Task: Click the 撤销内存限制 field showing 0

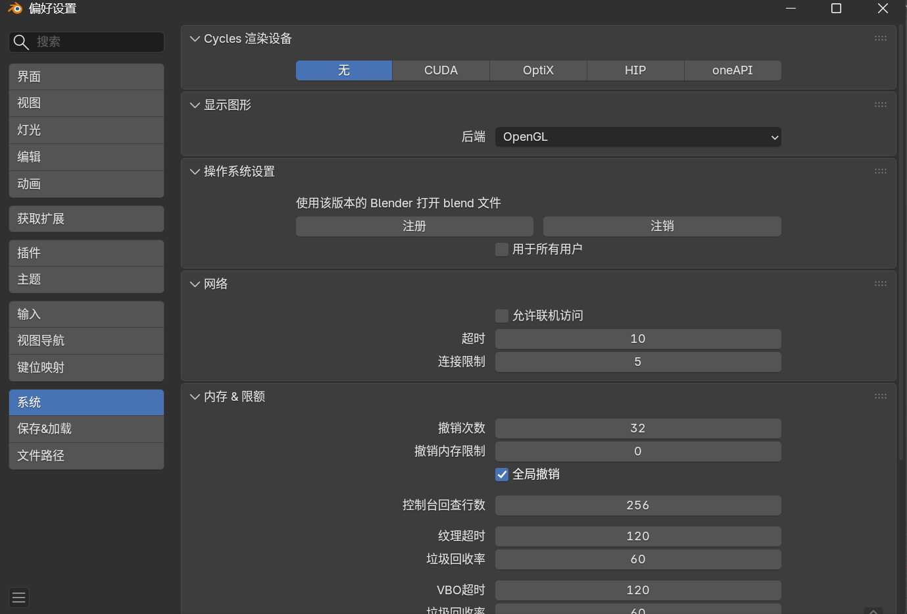Action: tap(638, 451)
